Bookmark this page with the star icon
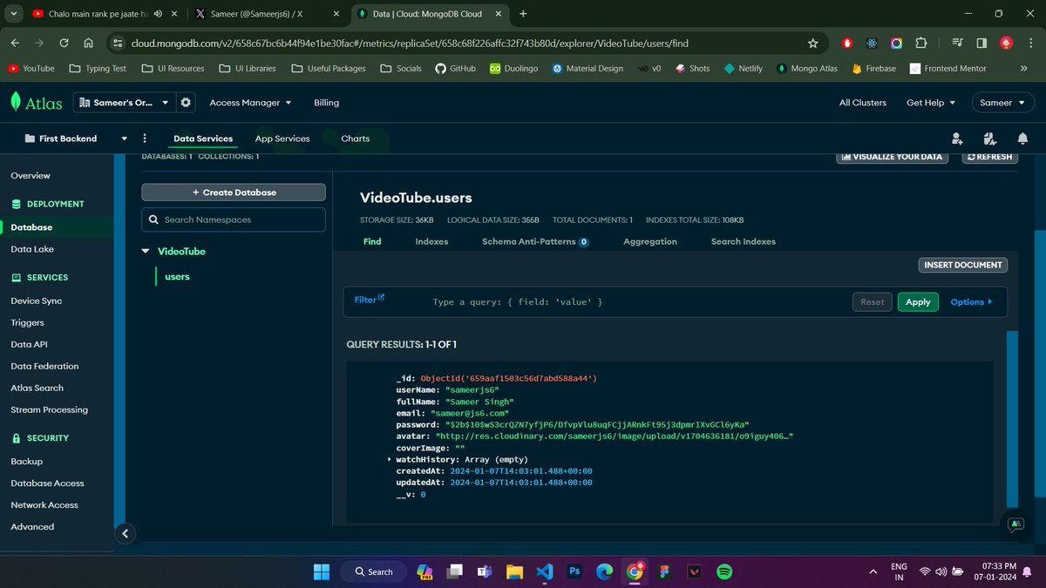This screenshot has height=588, width=1046. click(812, 44)
